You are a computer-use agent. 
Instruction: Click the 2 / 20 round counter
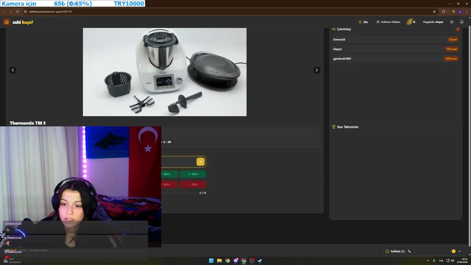point(167,142)
